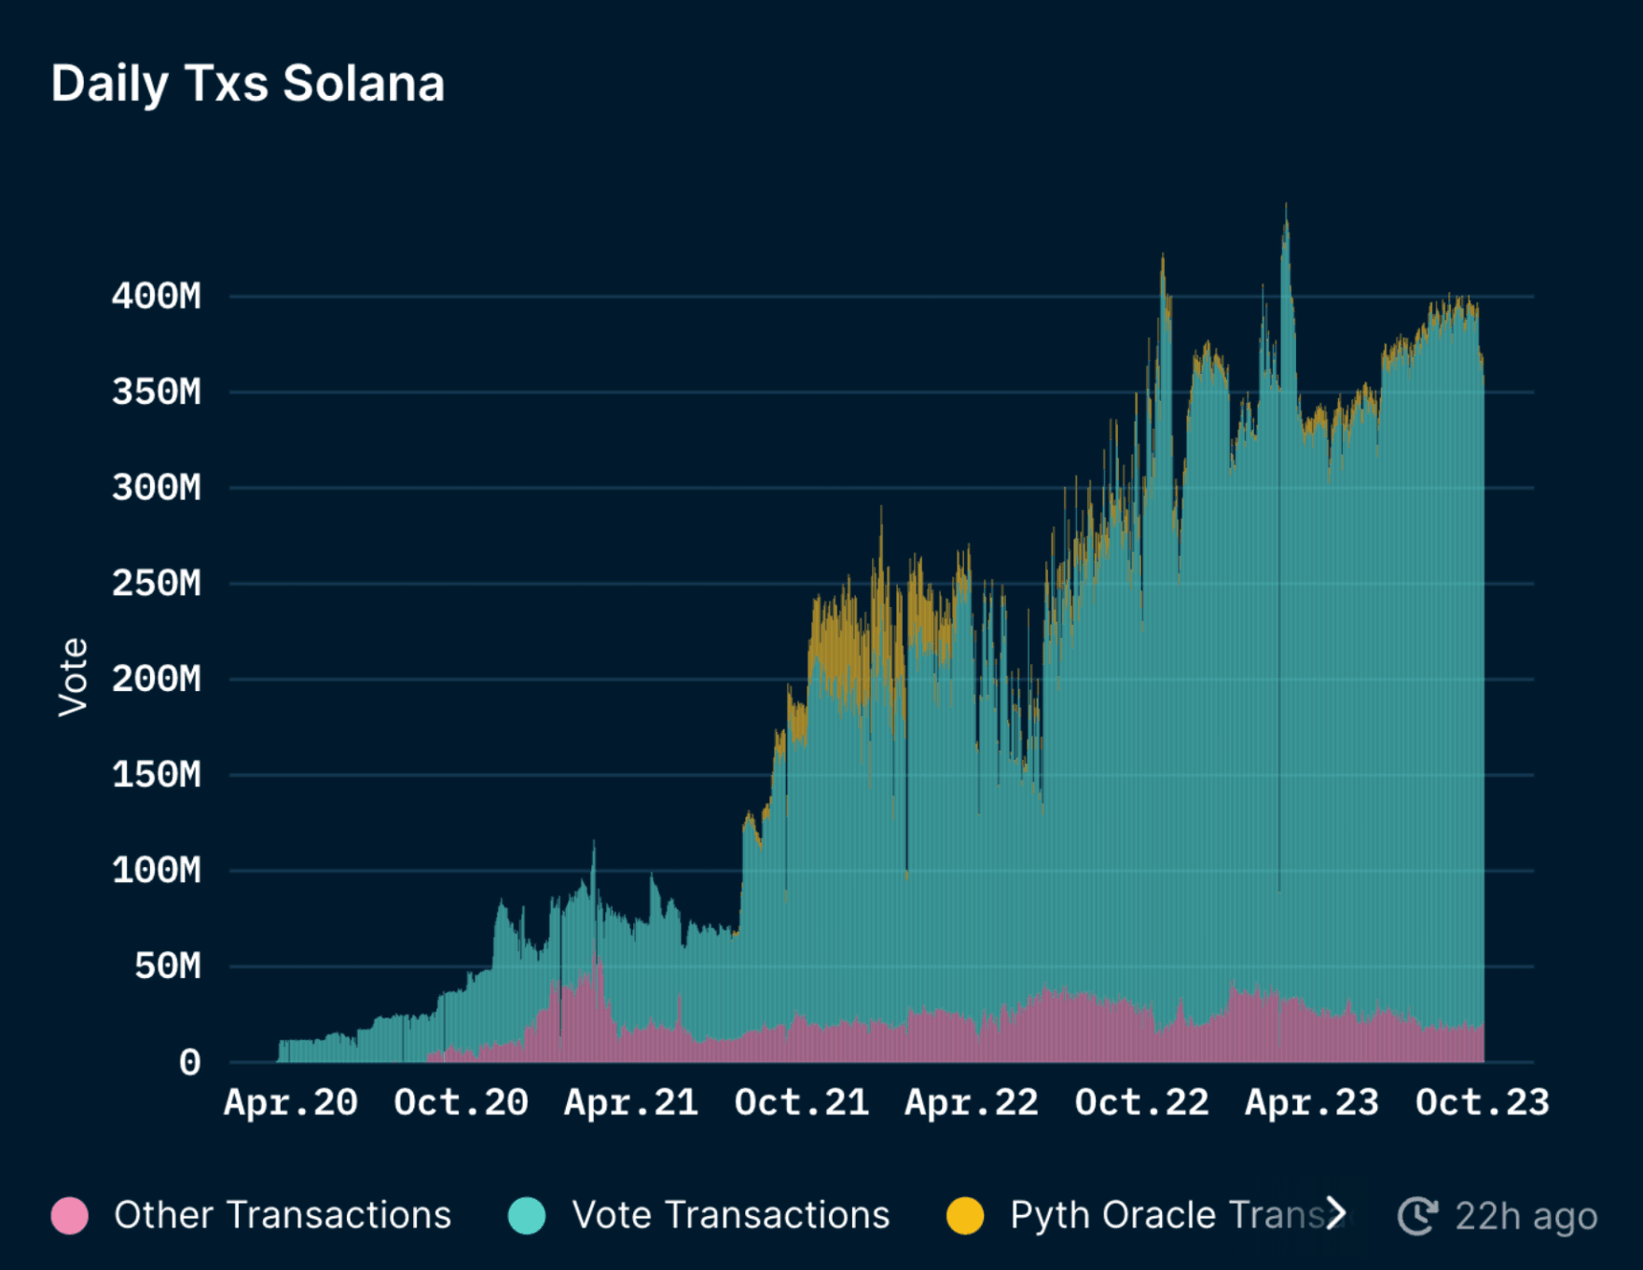Select the Apr.20 axis label

289,1102
